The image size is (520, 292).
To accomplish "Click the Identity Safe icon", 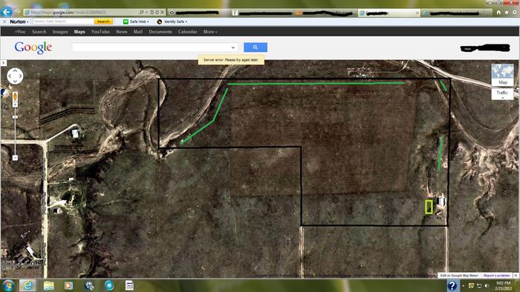I will 160,21.
